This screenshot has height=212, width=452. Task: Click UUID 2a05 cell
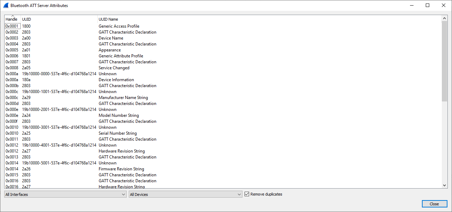pos(26,68)
